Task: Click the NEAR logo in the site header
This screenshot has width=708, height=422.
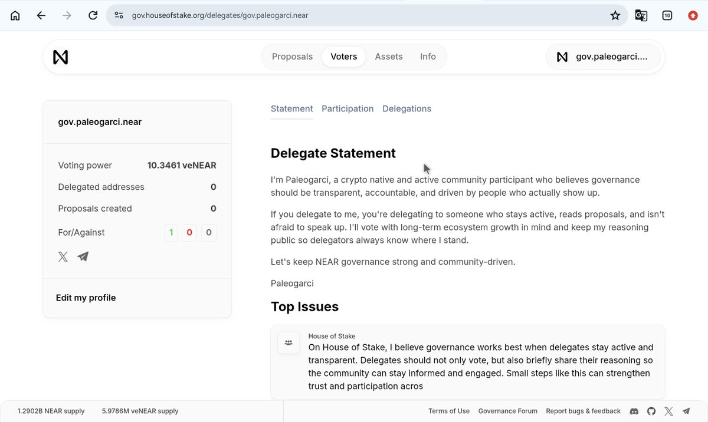Action: [61, 57]
